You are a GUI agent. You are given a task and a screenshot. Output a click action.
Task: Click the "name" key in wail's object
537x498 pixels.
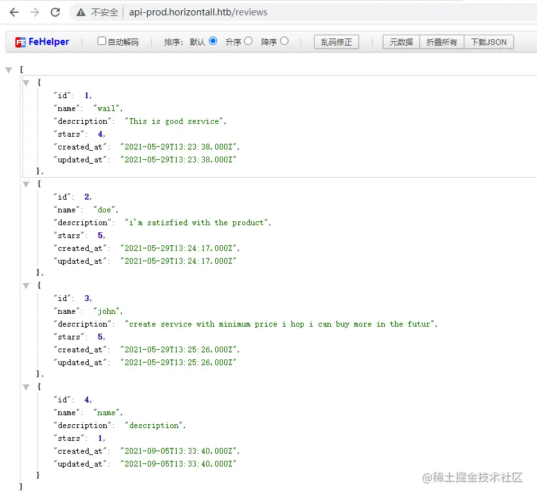pos(66,108)
